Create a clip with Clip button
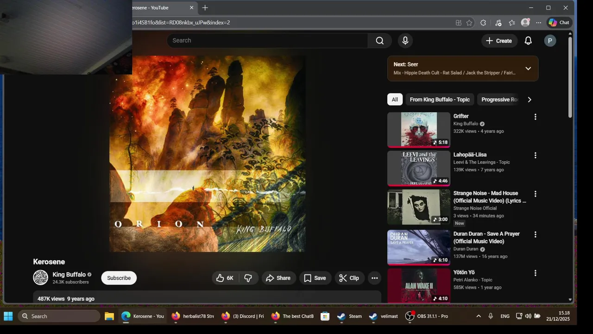The image size is (593, 334). click(349, 278)
